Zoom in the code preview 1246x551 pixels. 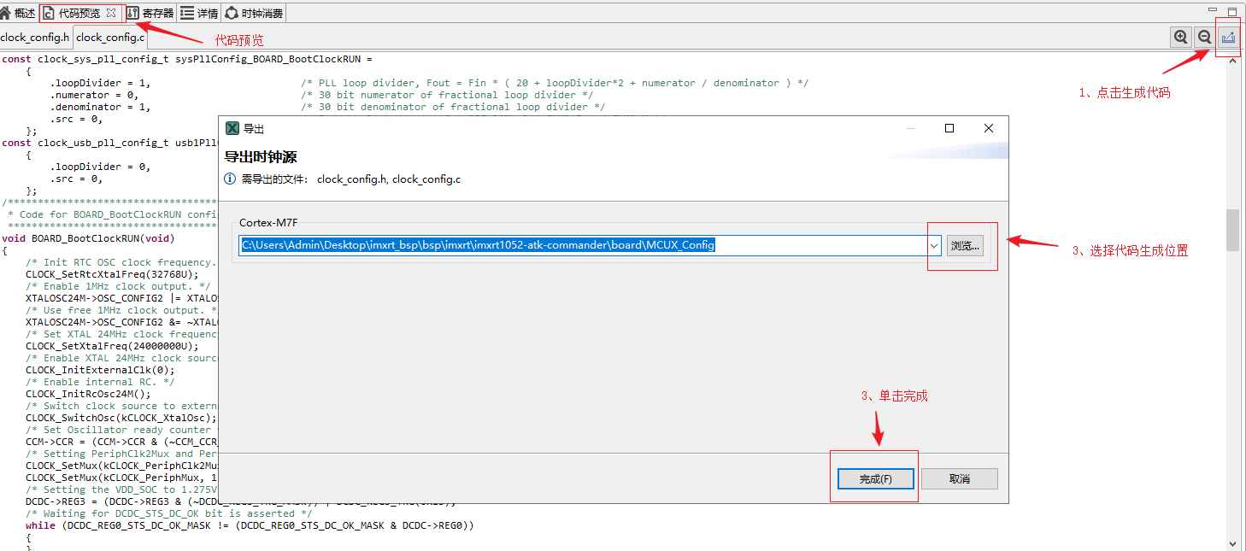coord(1181,38)
